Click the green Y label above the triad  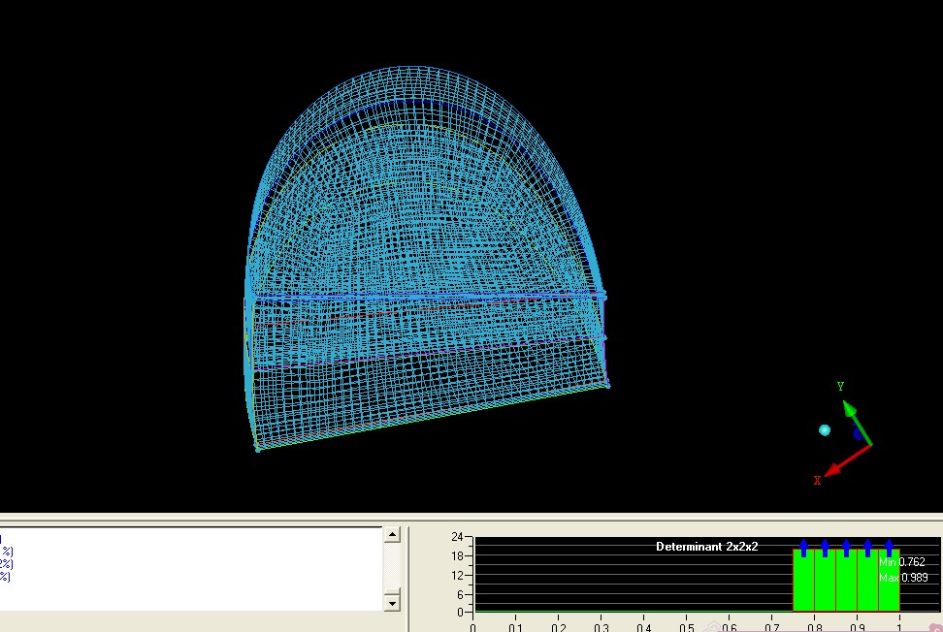pyautogui.click(x=840, y=387)
